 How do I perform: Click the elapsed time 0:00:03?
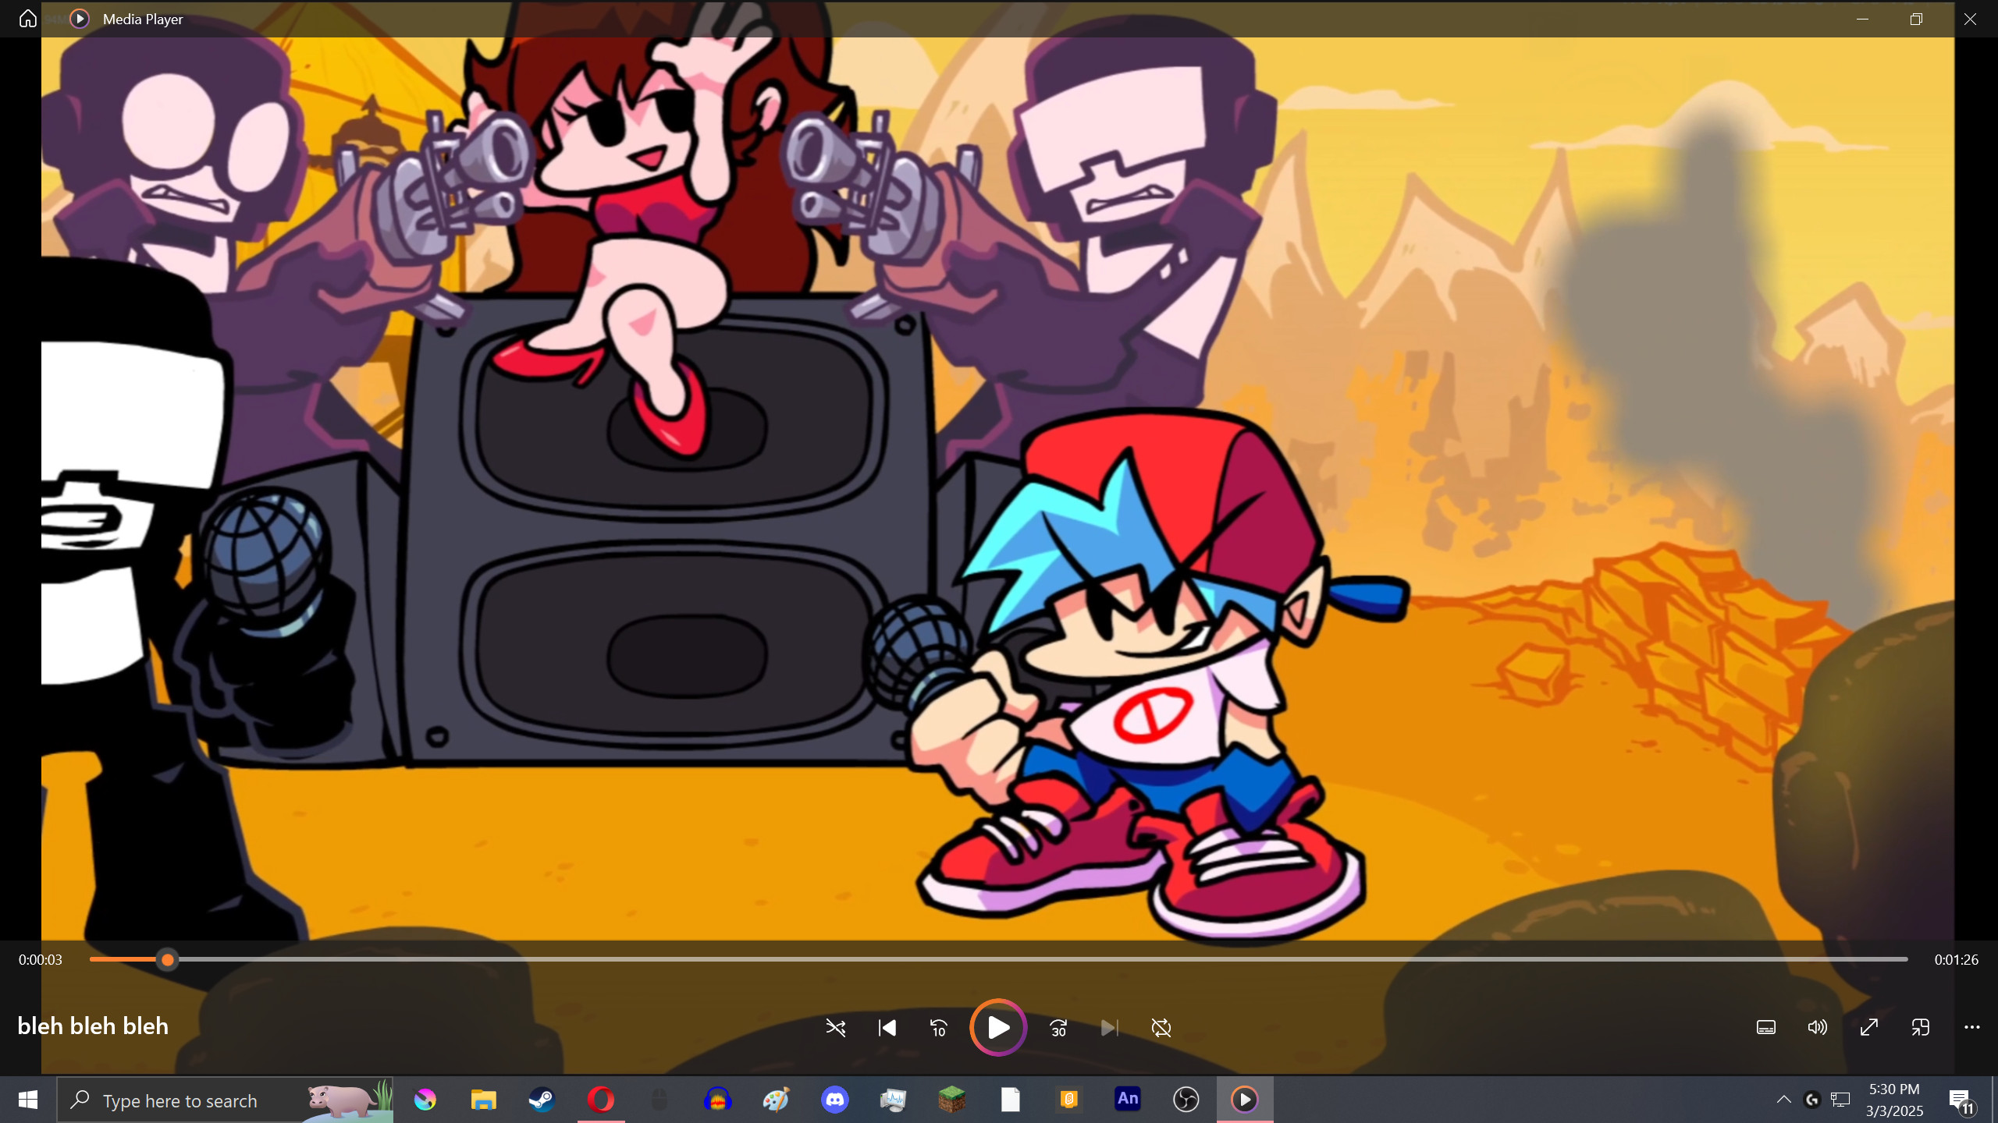click(x=41, y=960)
